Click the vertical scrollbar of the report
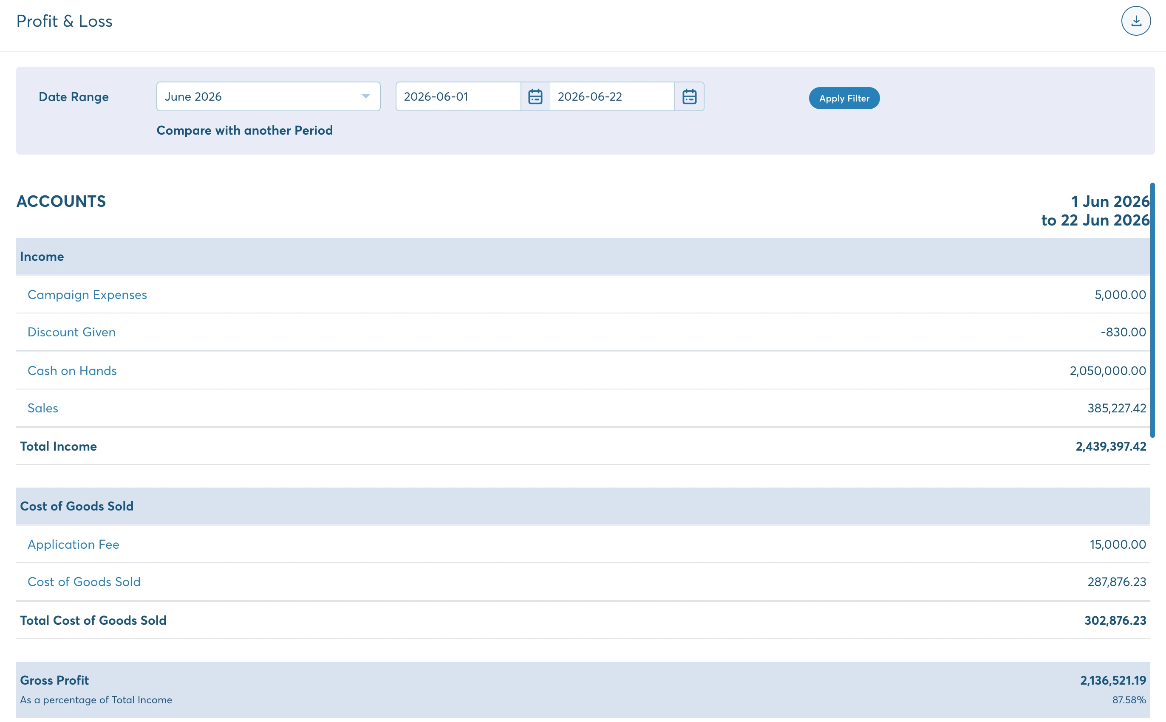This screenshot has width=1166, height=722. (1152, 310)
